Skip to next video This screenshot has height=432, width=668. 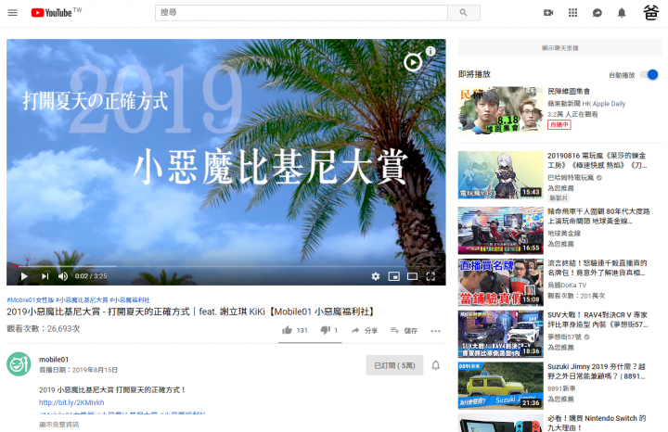point(45,276)
